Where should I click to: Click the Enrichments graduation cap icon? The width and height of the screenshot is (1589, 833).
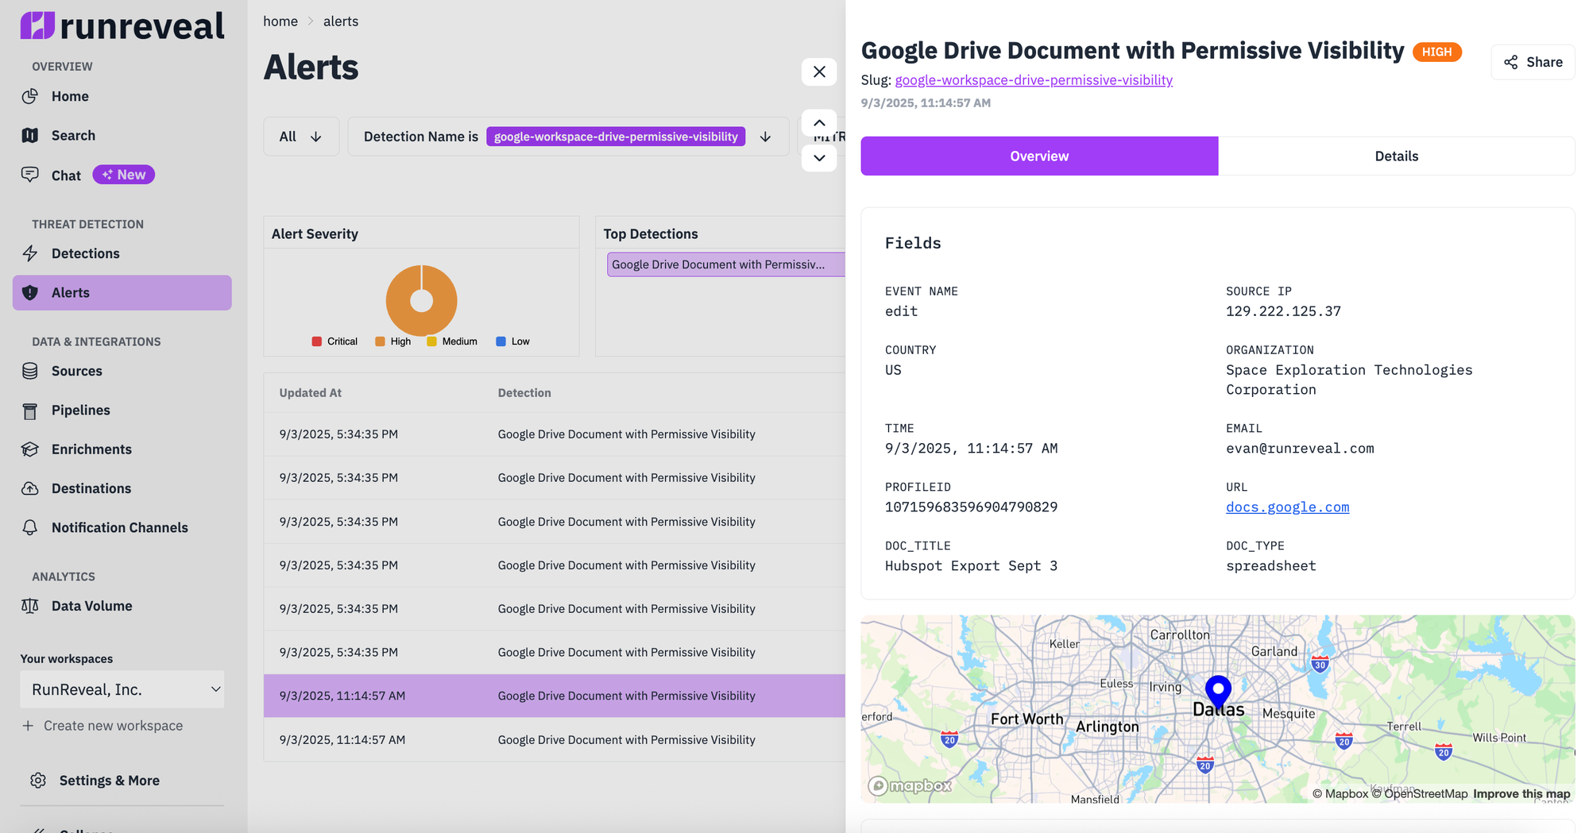[30, 449]
